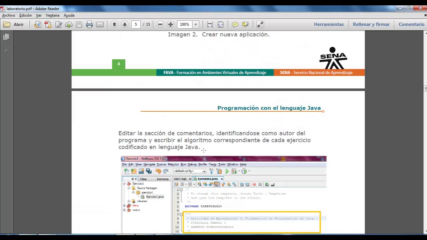The height and width of the screenshot is (240, 427).
Task: Show attachments paperclip panel icon
Action: (6, 50)
